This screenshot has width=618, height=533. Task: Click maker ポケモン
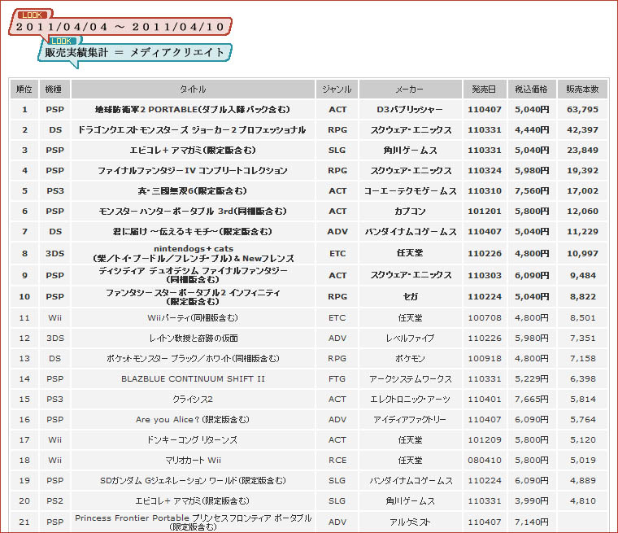click(410, 359)
